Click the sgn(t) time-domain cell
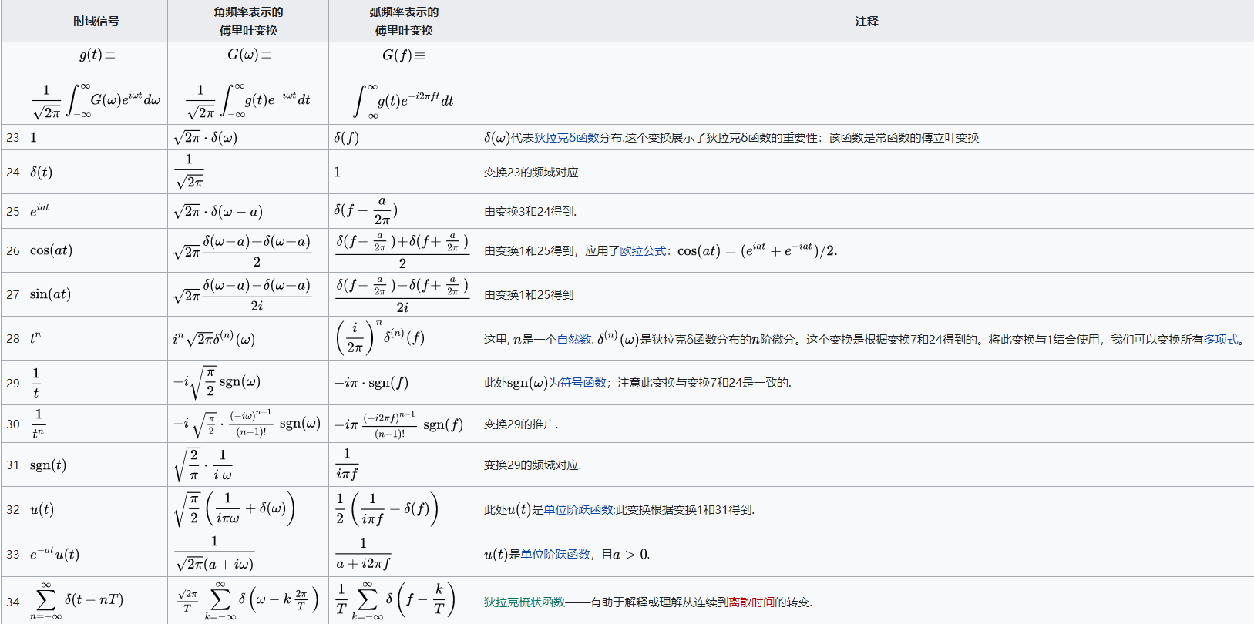The height and width of the screenshot is (624, 1254). pos(96,465)
